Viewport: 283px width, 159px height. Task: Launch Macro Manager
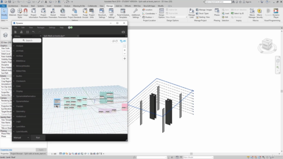click(252, 13)
